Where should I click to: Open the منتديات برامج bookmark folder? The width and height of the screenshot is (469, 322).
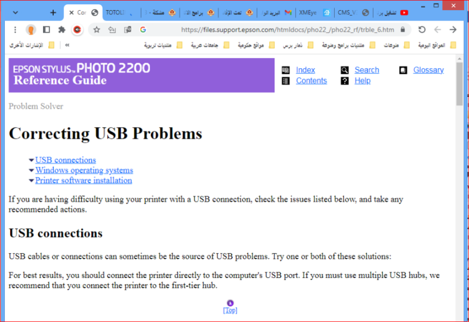coord(348,45)
